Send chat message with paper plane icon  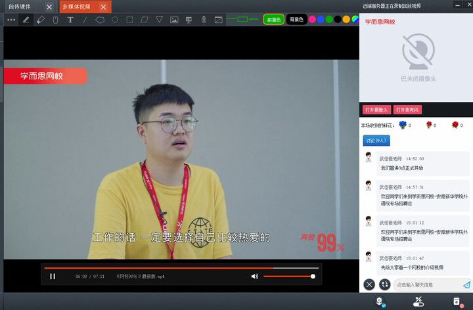pos(466,284)
